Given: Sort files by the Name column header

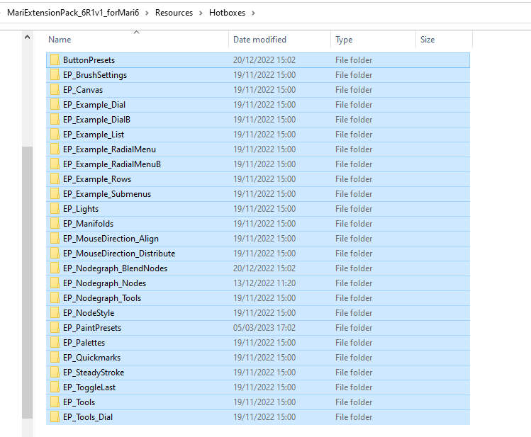Looking at the screenshot, I should (60, 40).
